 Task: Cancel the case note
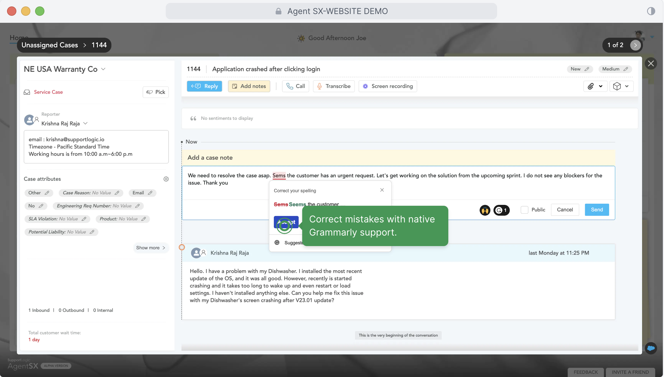565,210
